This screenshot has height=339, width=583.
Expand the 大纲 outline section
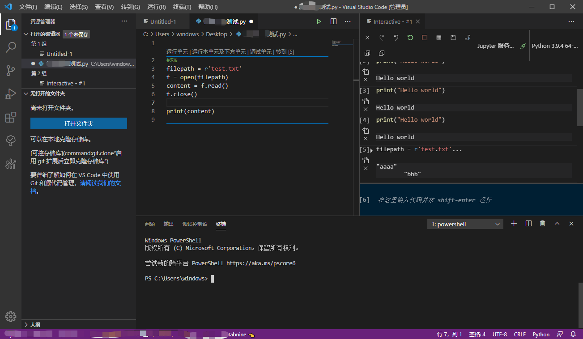[x=26, y=325]
